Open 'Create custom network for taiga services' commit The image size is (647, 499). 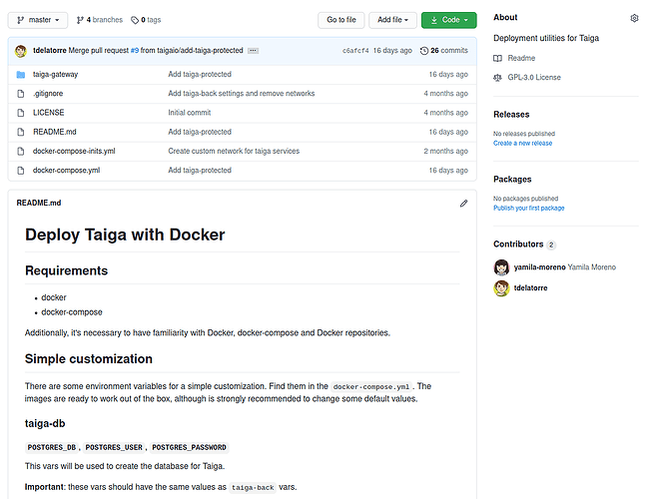[x=234, y=151]
